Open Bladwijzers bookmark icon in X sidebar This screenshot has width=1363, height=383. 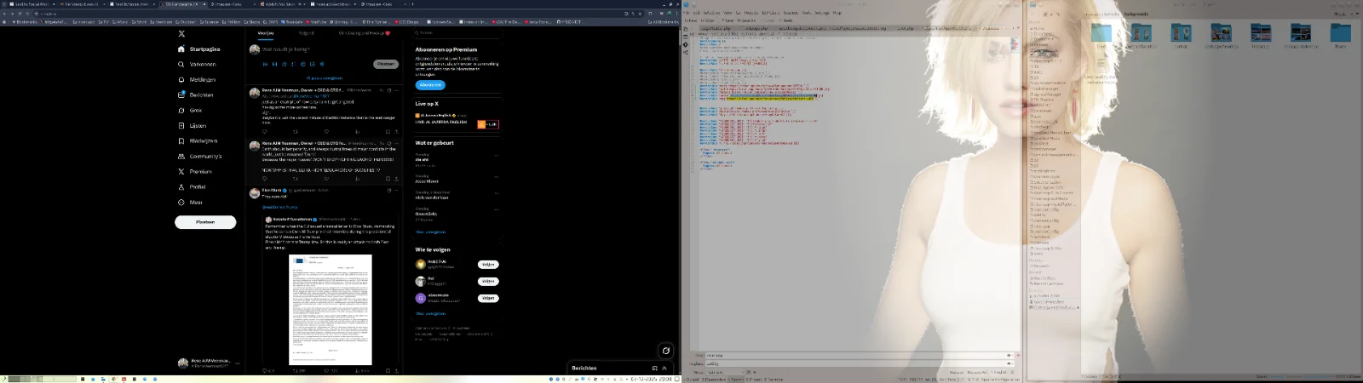(x=181, y=141)
